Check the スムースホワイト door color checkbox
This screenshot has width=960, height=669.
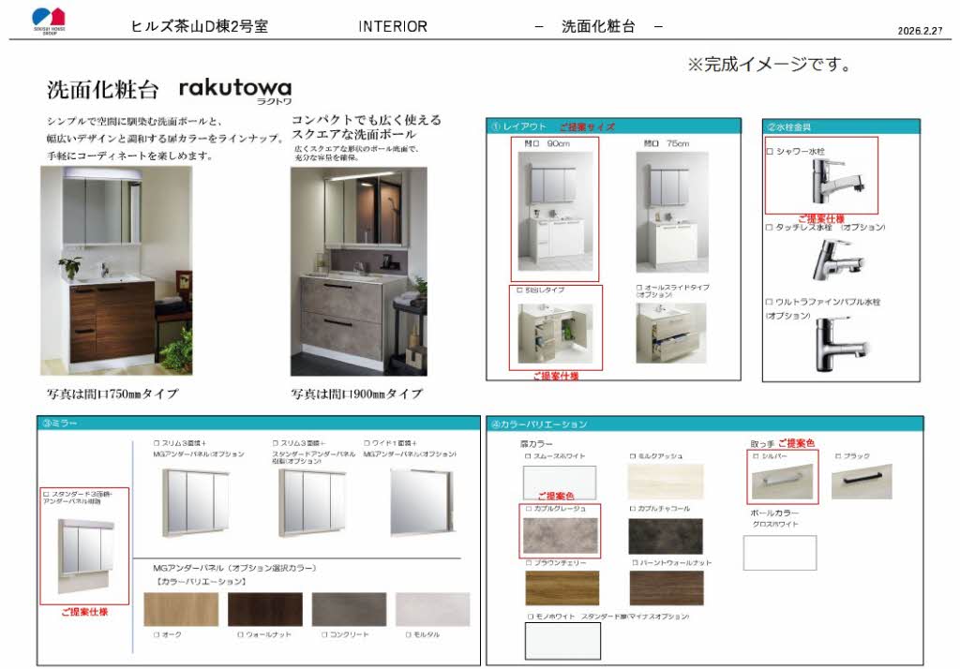[x=528, y=456]
